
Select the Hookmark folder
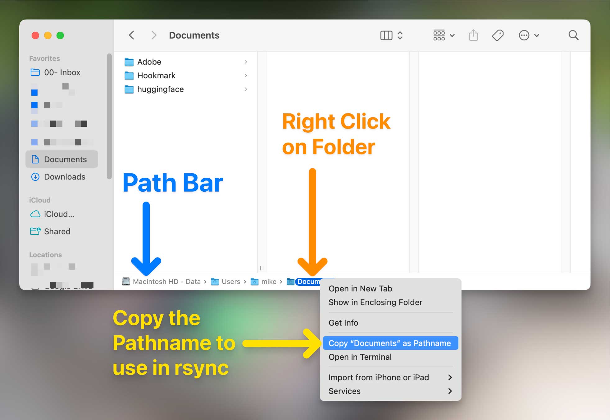click(186, 75)
